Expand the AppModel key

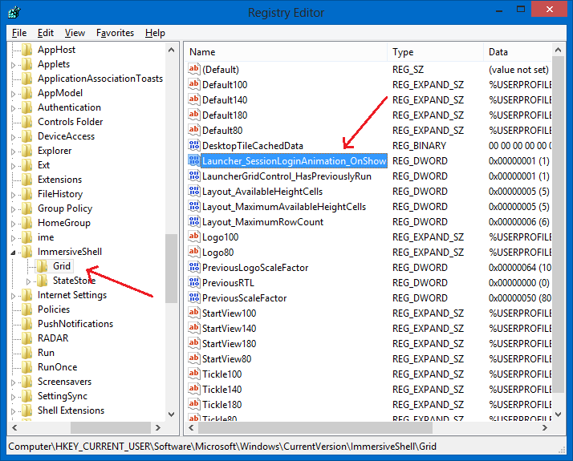[x=13, y=94]
